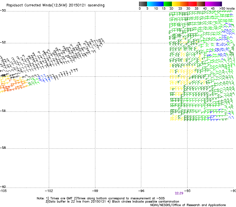Click the longitude label '-93'
The height and width of the screenshot is (207, 236).
point(188,191)
